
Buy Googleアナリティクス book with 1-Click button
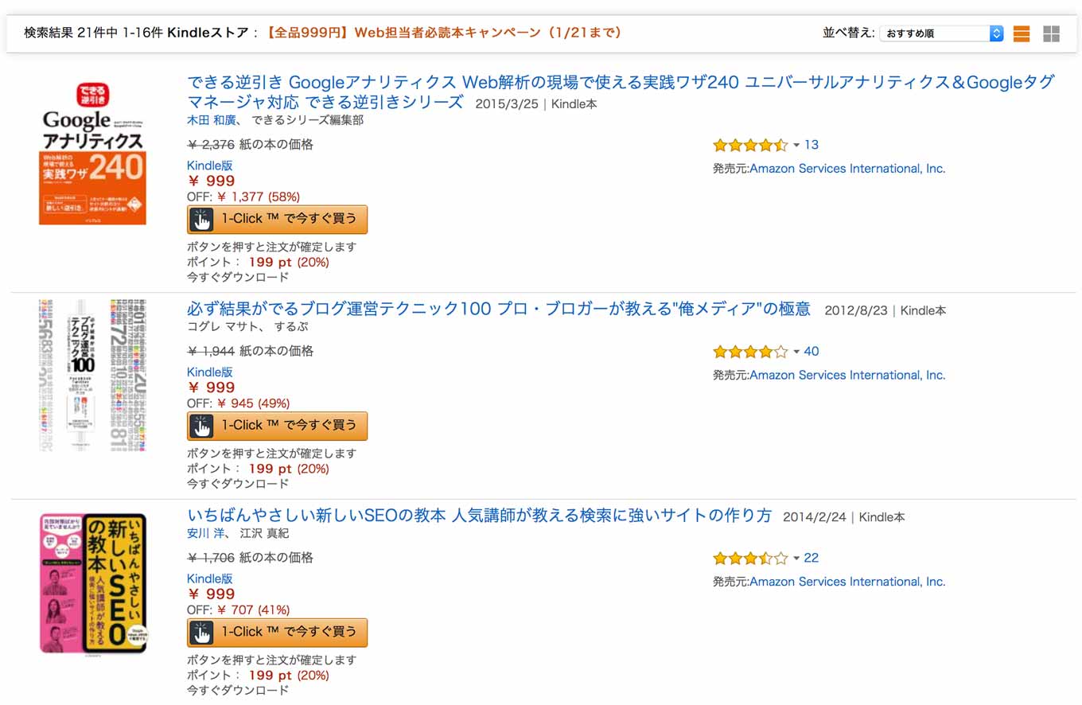coord(277,219)
